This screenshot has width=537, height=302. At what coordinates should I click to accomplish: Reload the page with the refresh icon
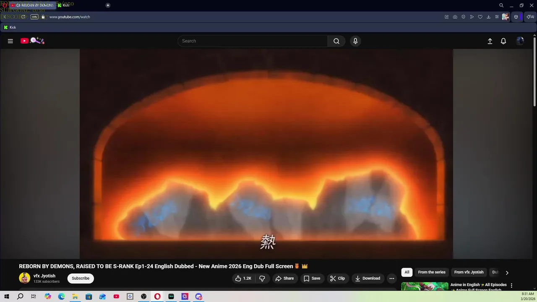tap(23, 17)
